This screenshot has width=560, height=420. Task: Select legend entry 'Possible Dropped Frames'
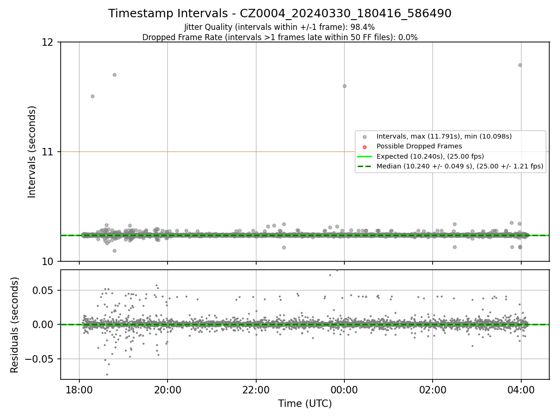click(419, 146)
